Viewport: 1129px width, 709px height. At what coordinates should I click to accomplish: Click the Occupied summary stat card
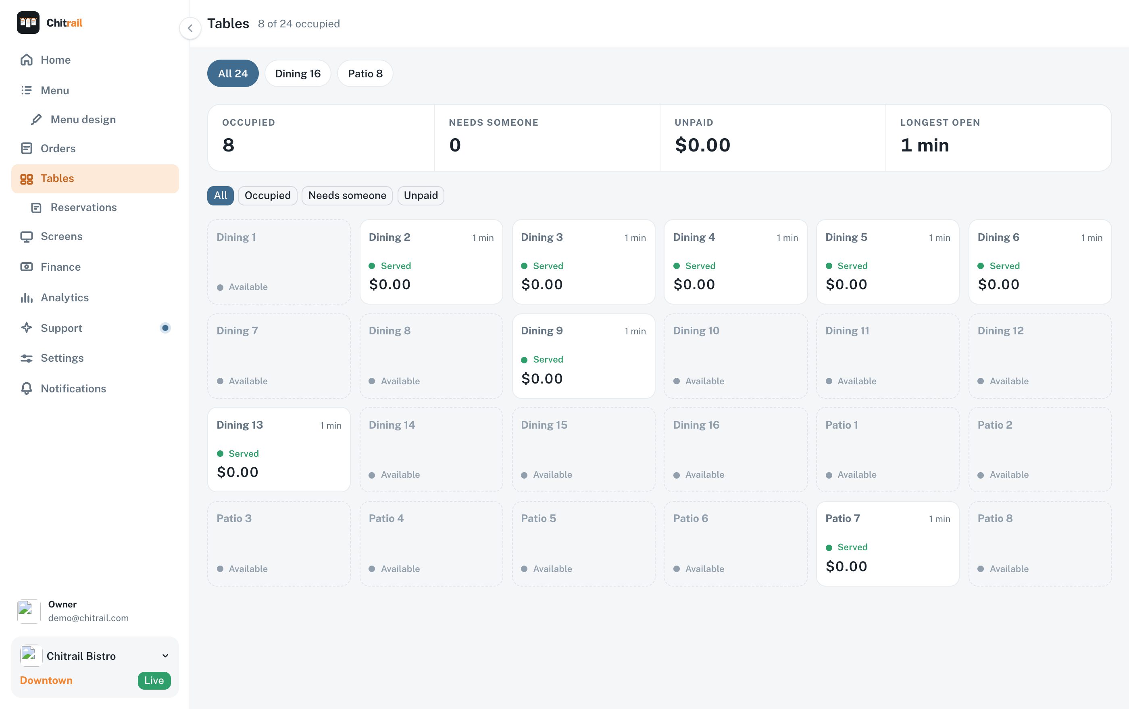tap(321, 138)
